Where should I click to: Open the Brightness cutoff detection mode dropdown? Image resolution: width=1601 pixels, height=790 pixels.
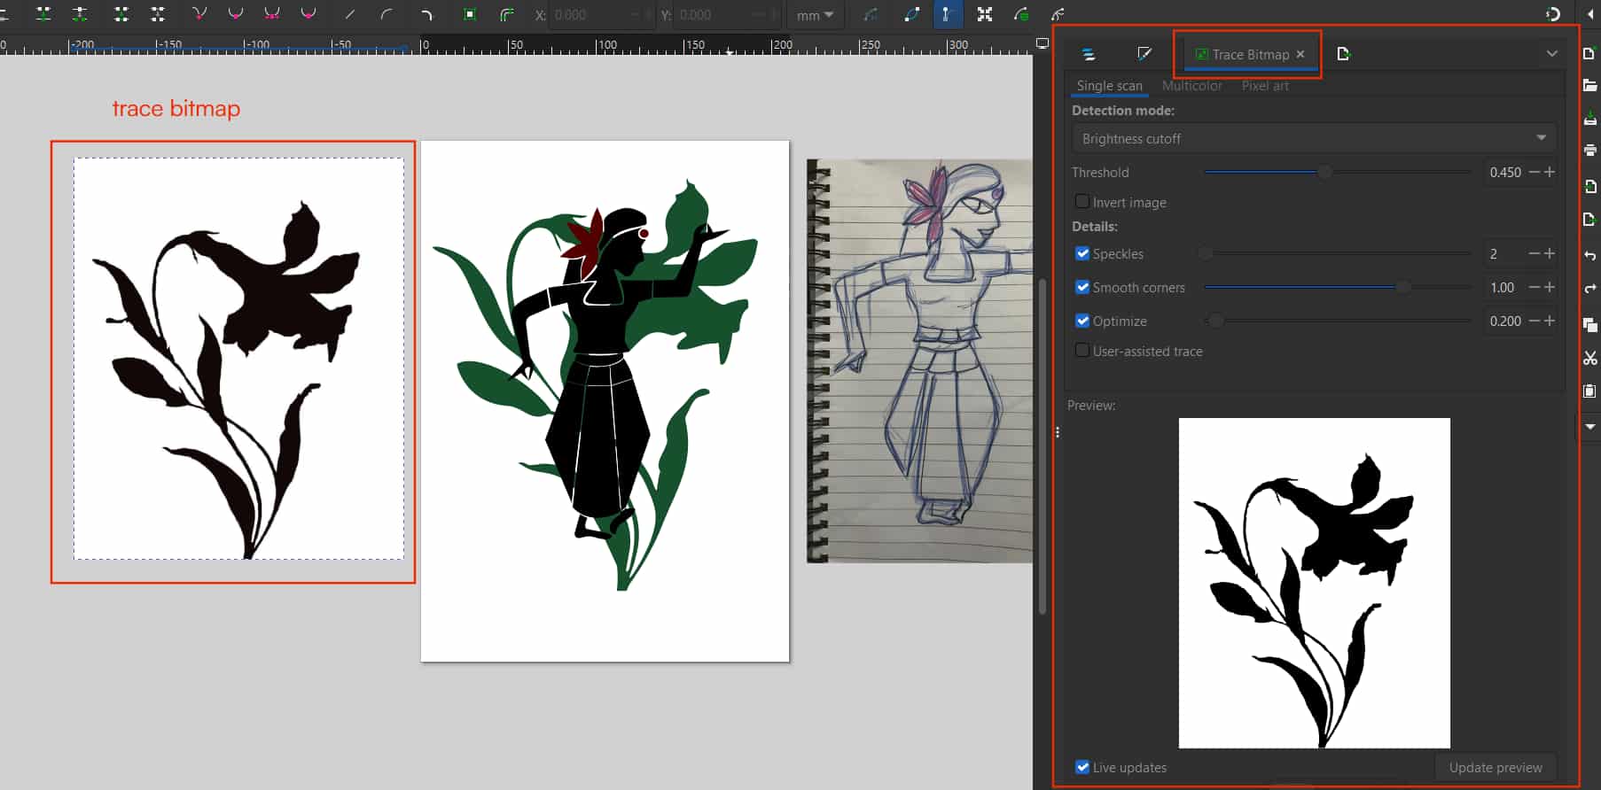point(1313,138)
